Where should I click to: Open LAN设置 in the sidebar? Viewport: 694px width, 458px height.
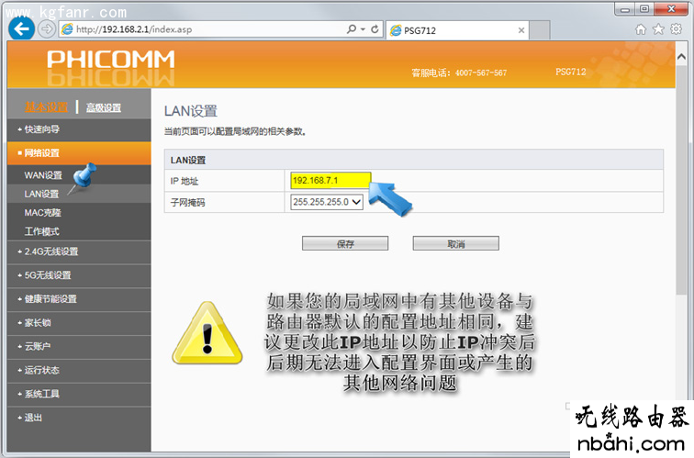tap(41, 194)
